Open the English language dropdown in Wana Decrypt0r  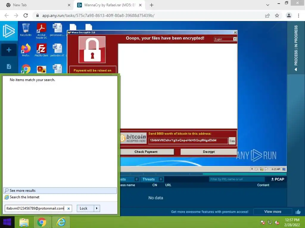tap(235, 39)
